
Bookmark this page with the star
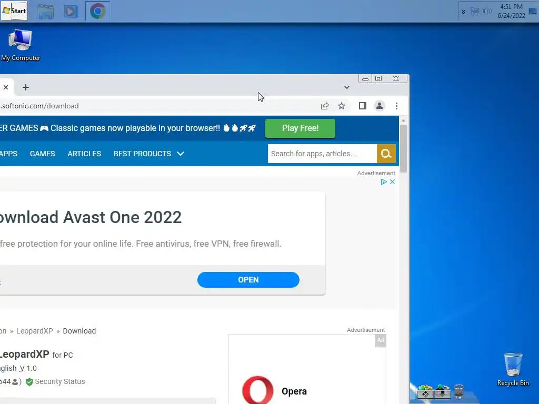[341, 106]
